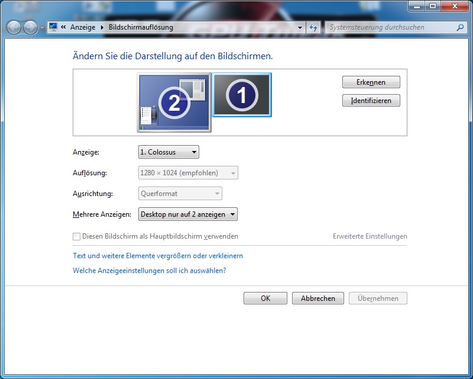The image size is (473, 379).
Task: Select monitor 2 thumbnail in display preview
Action: tap(174, 102)
